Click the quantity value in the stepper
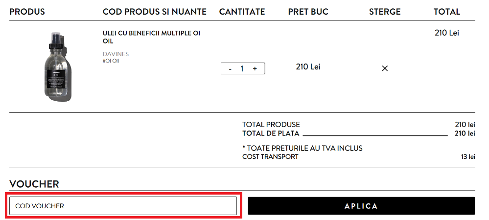The width and height of the screenshot is (489, 220). [x=242, y=69]
